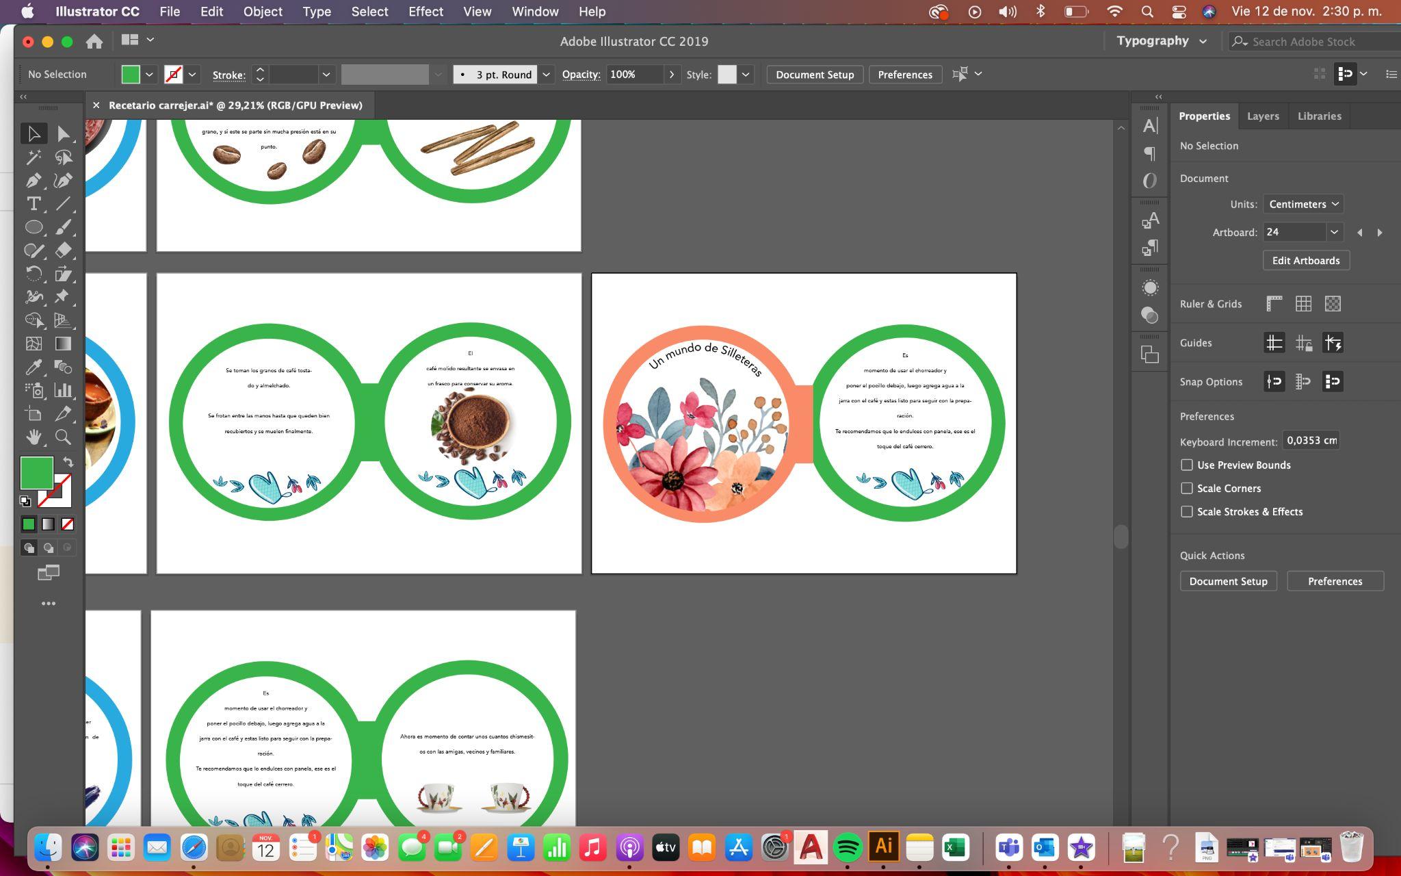Expand the Artboard number dropdown
1401x876 pixels.
1333,232
